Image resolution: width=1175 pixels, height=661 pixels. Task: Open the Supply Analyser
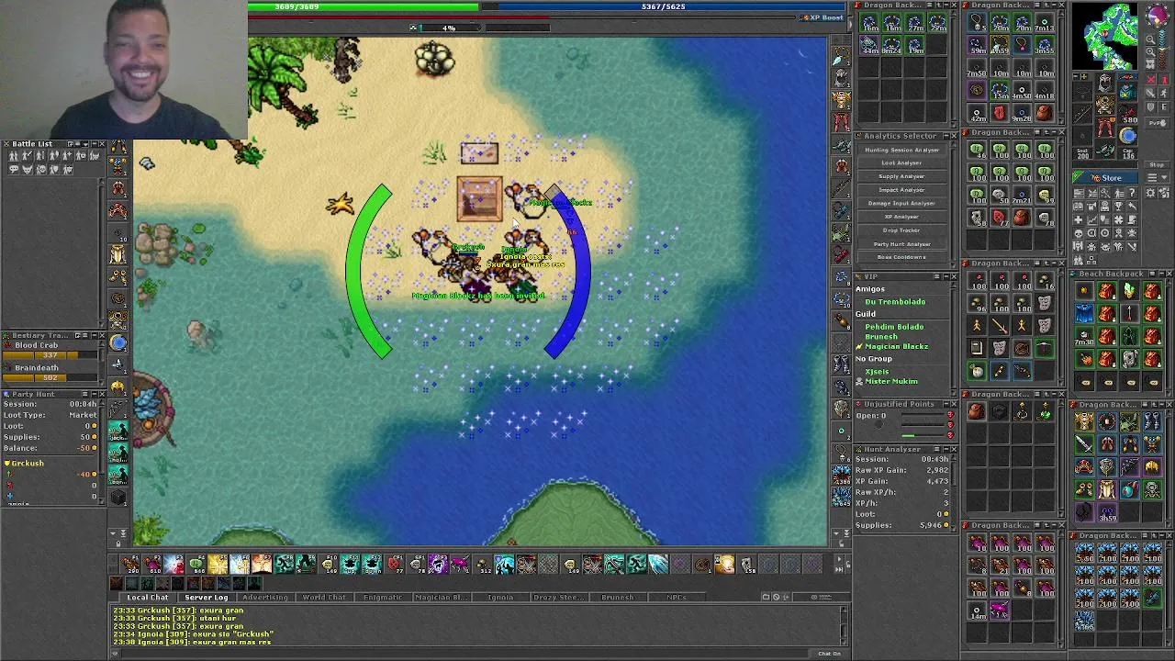pos(902,176)
